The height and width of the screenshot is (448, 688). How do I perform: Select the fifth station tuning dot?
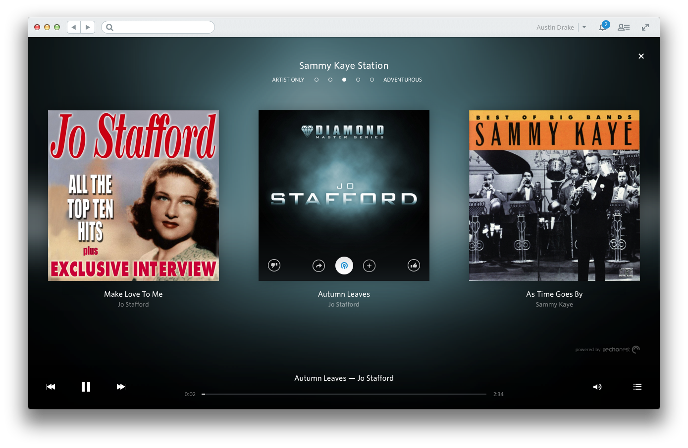(x=372, y=80)
